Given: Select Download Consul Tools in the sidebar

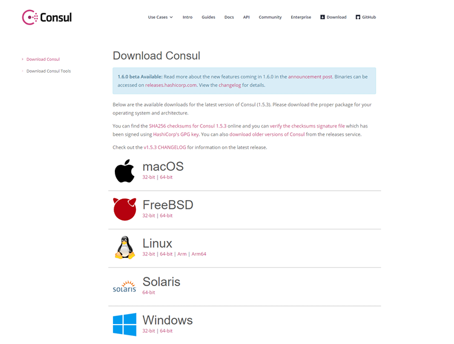Looking at the screenshot, I should click(49, 71).
